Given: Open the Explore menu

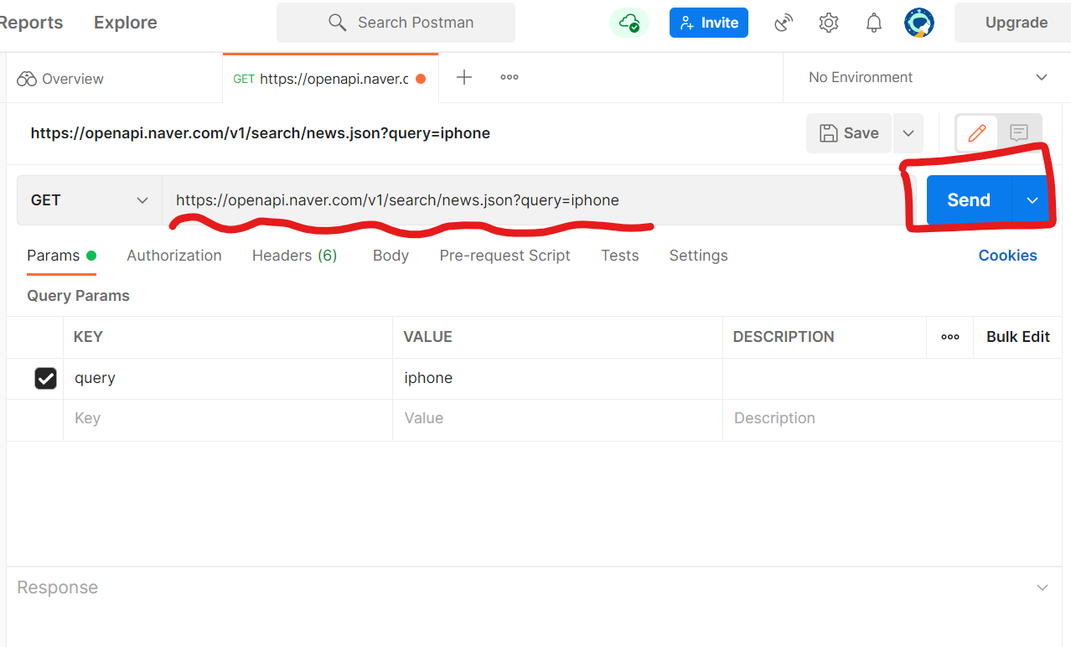Looking at the screenshot, I should (126, 23).
